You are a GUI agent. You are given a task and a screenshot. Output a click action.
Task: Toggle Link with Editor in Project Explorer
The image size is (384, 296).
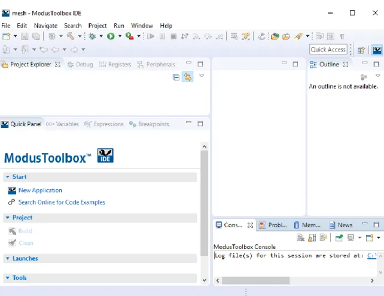(188, 77)
